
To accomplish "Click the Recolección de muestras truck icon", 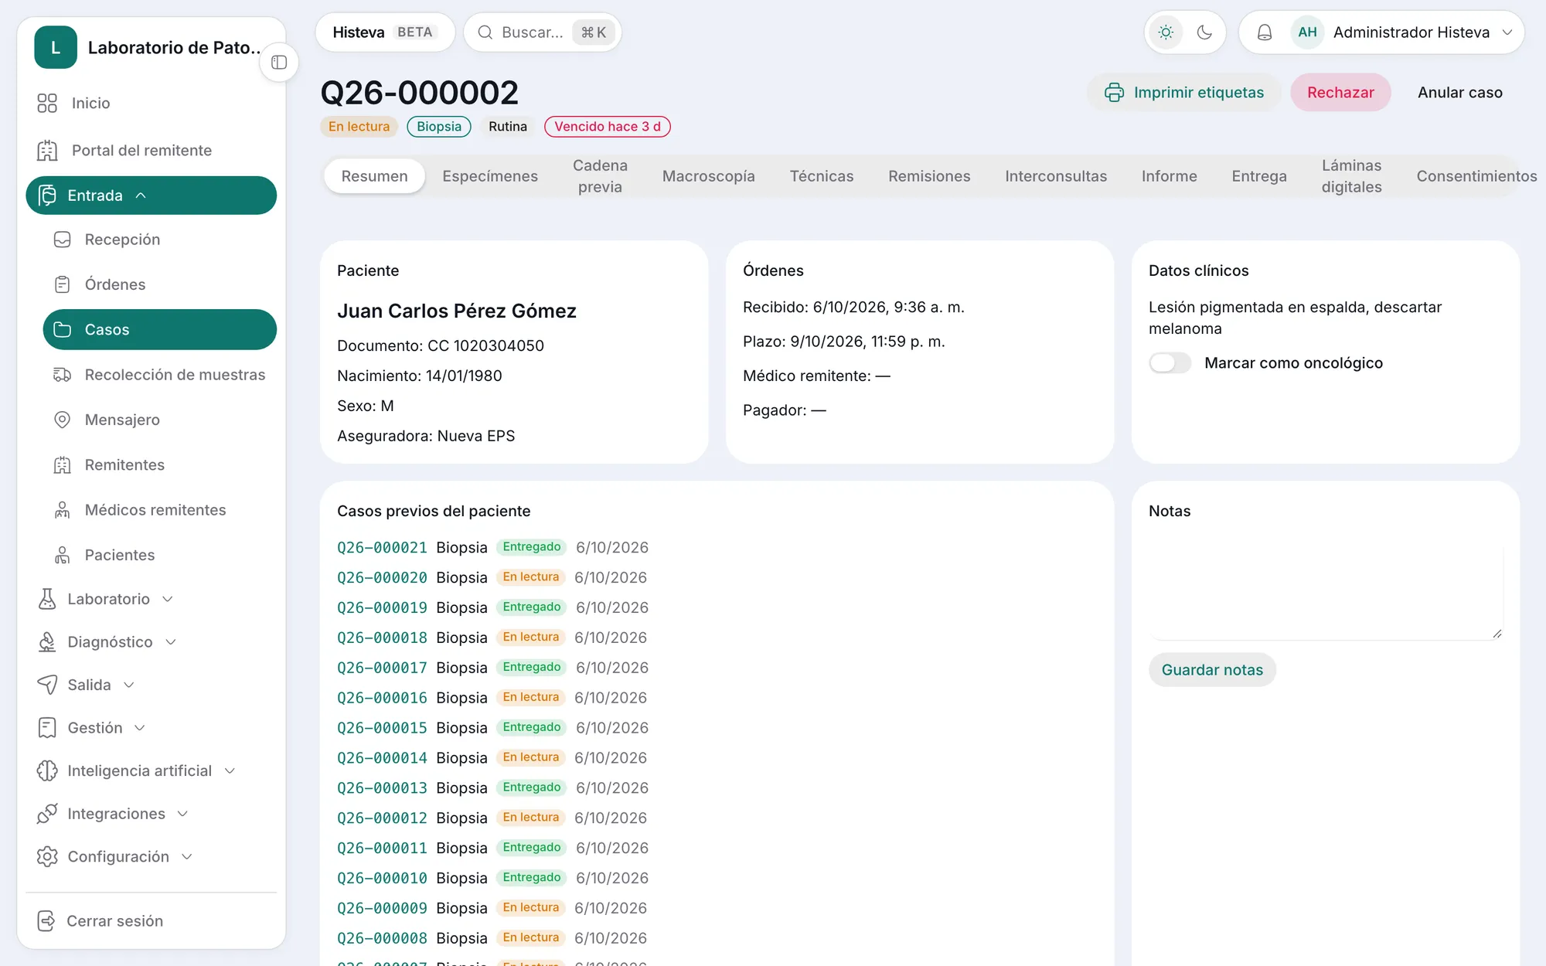I will (63, 375).
